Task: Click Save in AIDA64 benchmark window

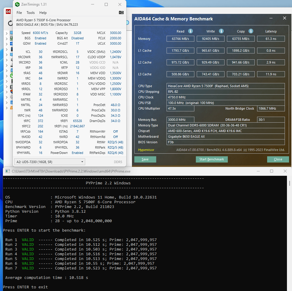Action: click(x=145, y=159)
